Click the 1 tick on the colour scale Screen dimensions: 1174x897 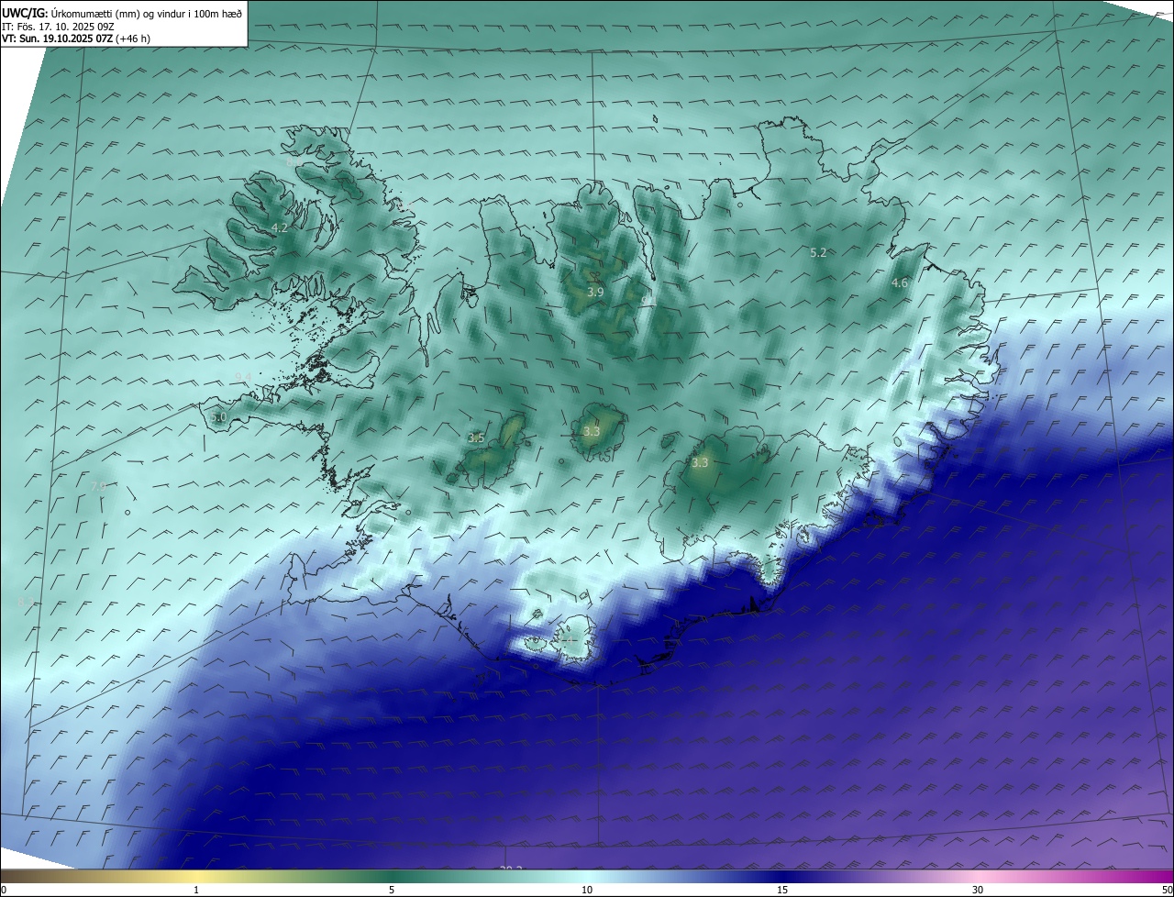pyautogui.click(x=196, y=891)
